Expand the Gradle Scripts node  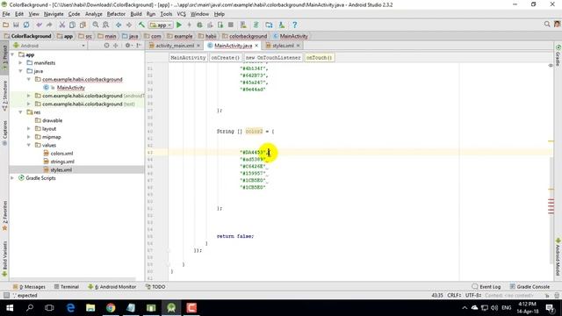pyautogui.click(x=12, y=178)
